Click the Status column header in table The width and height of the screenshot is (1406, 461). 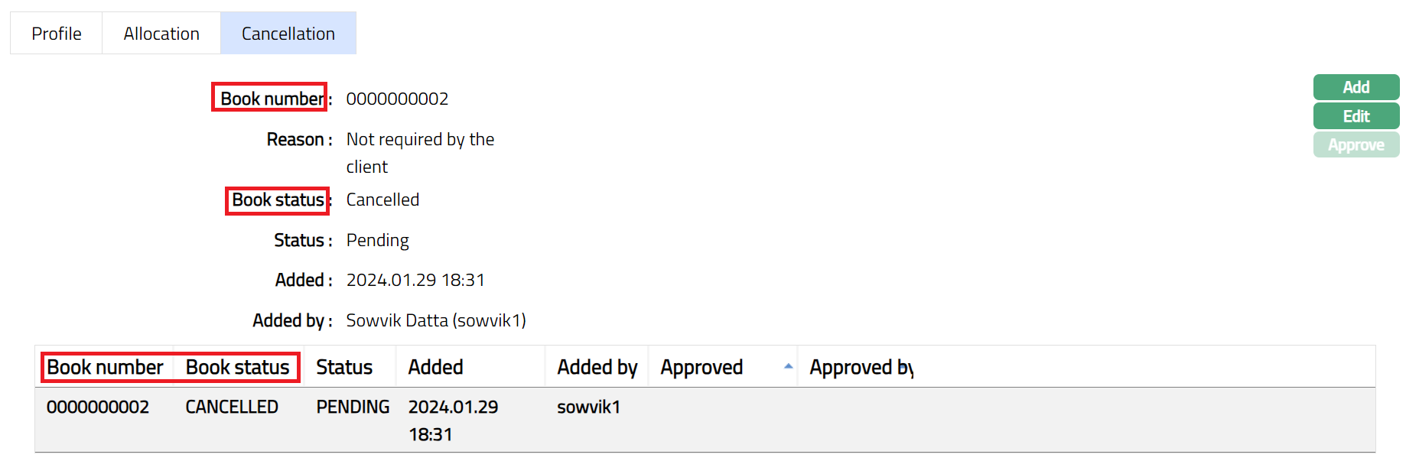tap(344, 368)
